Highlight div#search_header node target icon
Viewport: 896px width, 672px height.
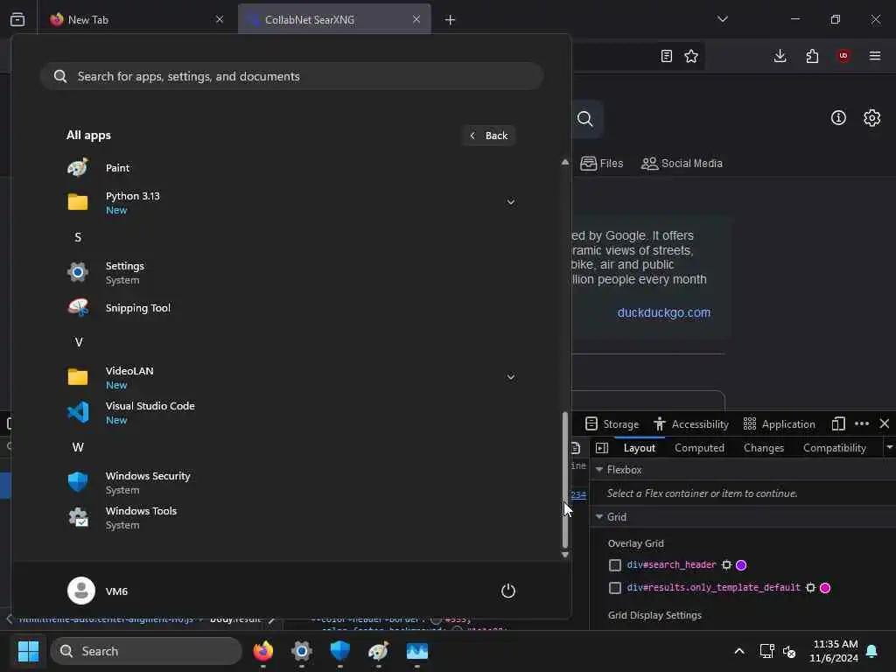click(726, 565)
